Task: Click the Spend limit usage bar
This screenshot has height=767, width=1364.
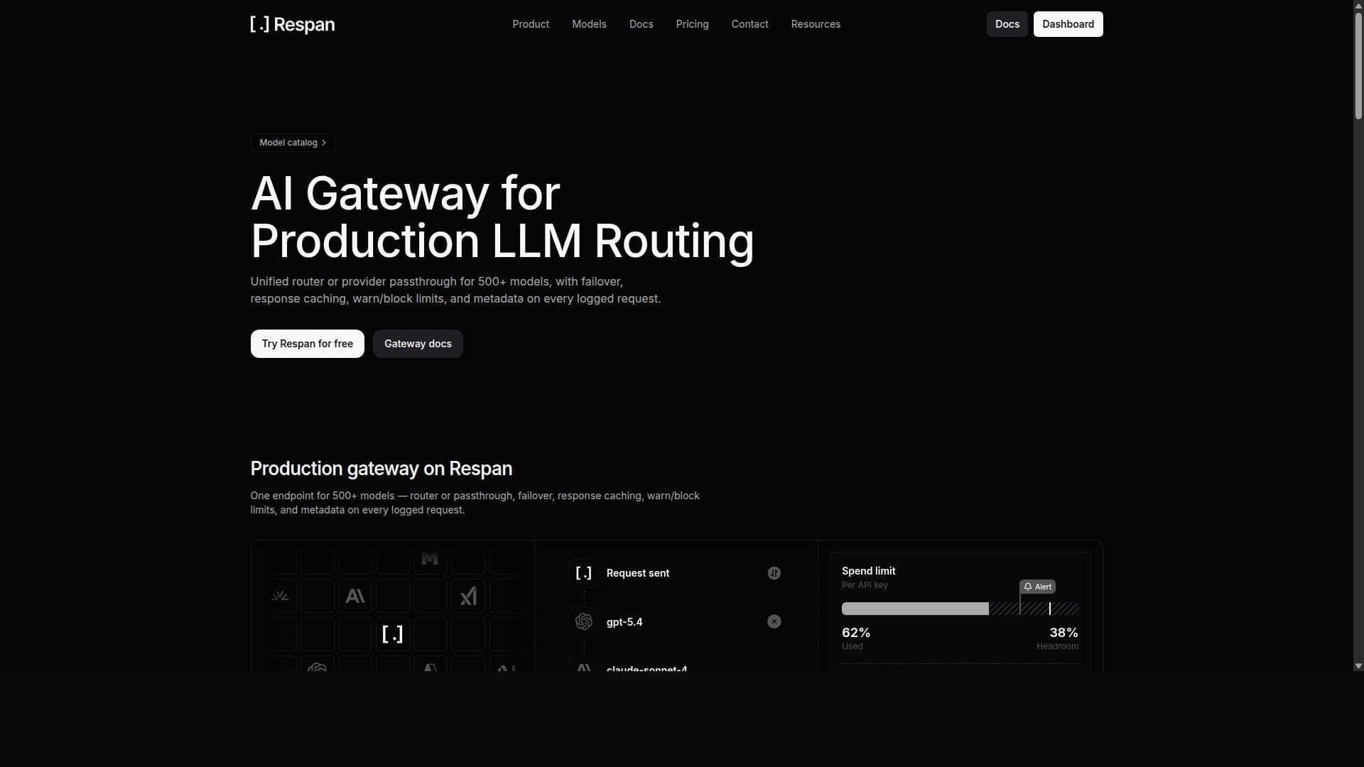Action: [960, 609]
